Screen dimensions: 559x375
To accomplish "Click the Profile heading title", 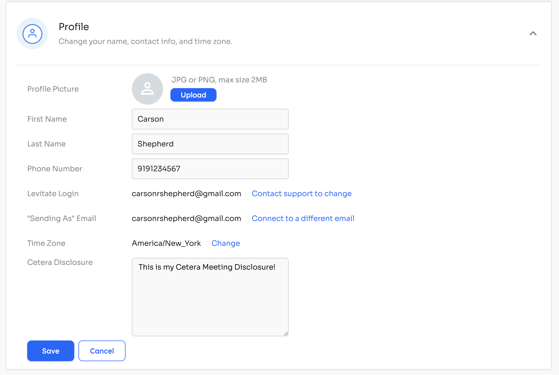I will (74, 27).
